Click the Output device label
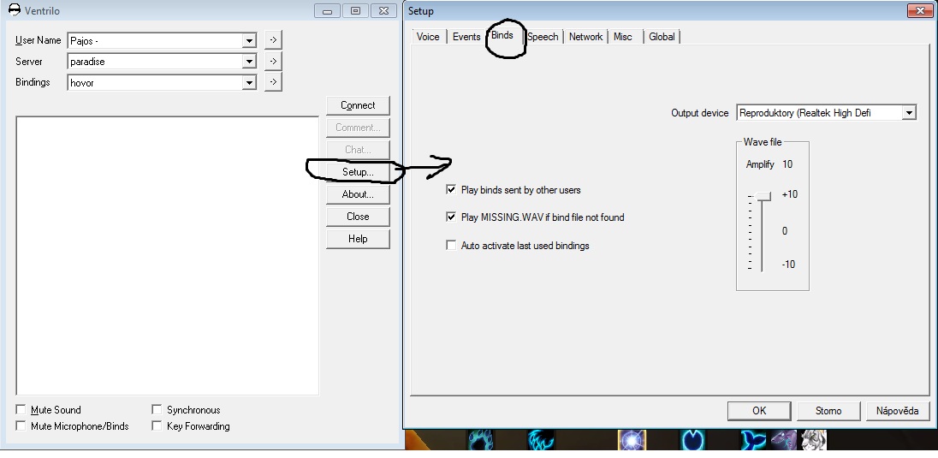 pyautogui.click(x=700, y=112)
